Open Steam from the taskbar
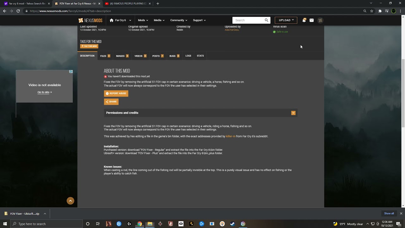This screenshot has width=405, height=228. tap(232, 224)
